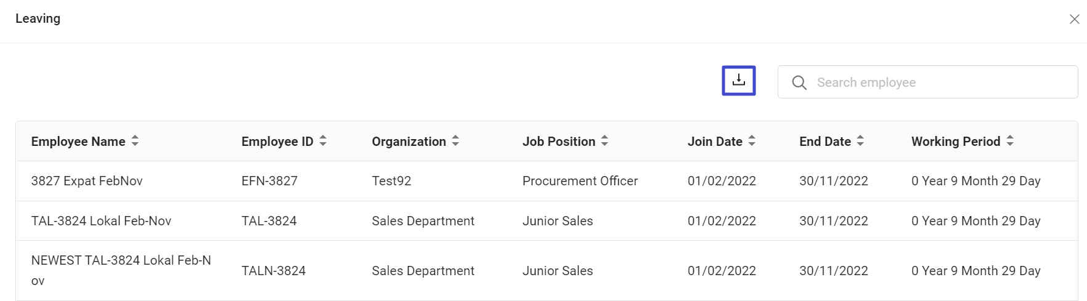This screenshot has height=301, width=1087.
Task: Sort by Employee Name arrows
Action: (x=135, y=141)
